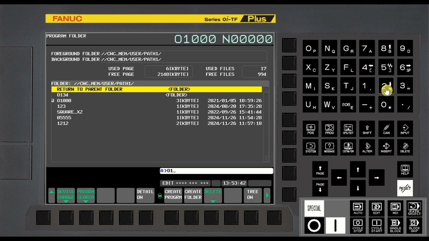Click the soft key menu left arrow
Viewport: 429px width, 241px height.
click(51, 195)
